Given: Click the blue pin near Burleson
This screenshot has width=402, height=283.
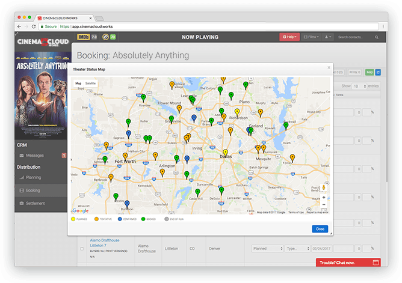Looking at the screenshot, I should click(126, 204).
